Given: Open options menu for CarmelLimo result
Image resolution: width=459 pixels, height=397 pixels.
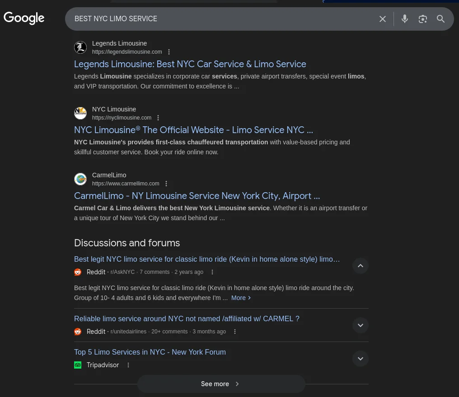Looking at the screenshot, I should point(166,184).
